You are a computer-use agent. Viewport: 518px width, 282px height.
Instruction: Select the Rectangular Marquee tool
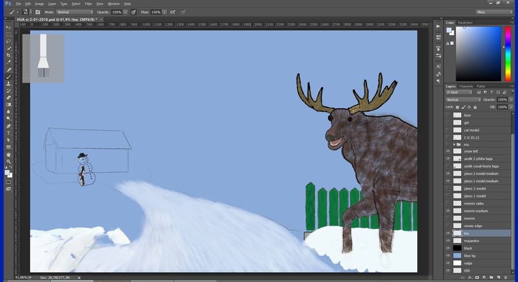coord(9,35)
